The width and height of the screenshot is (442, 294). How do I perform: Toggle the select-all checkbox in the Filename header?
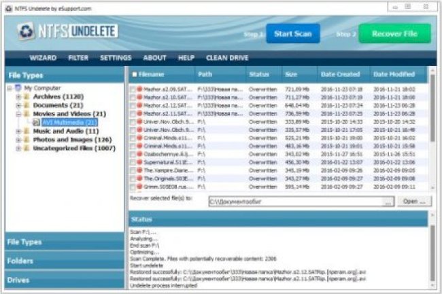coord(135,74)
